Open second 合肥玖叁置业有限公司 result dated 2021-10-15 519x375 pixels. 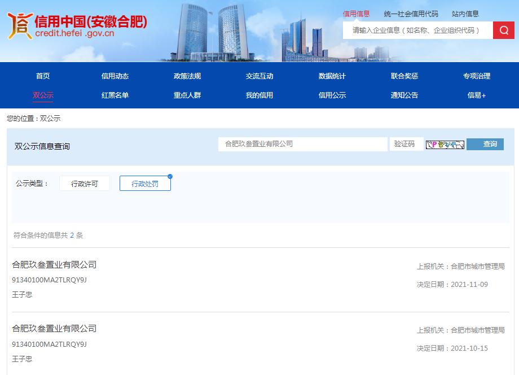pyautogui.click(x=54, y=328)
